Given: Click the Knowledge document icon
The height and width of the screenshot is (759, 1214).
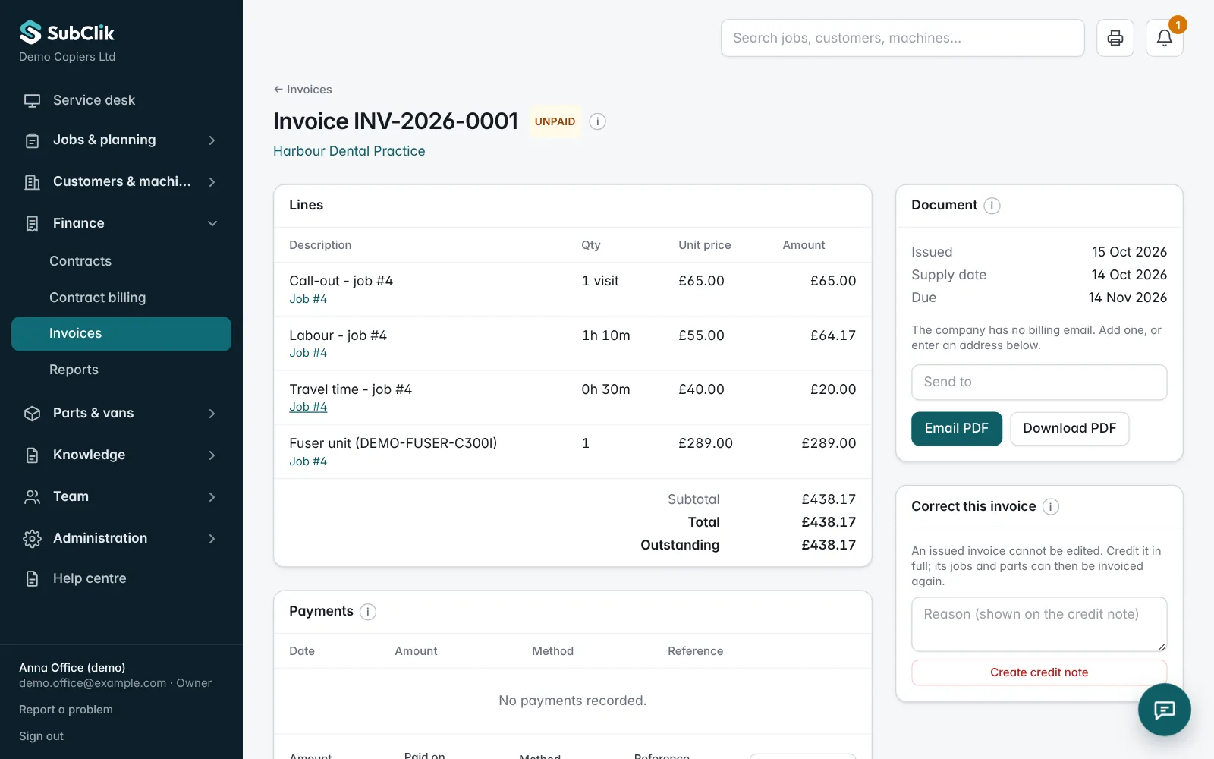Looking at the screenshot, I should pyautogui.click(x=32, y=455).
